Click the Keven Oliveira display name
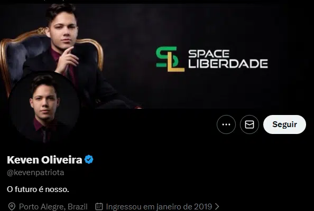The height and width of the screenshot is (211, 314). 44,160
